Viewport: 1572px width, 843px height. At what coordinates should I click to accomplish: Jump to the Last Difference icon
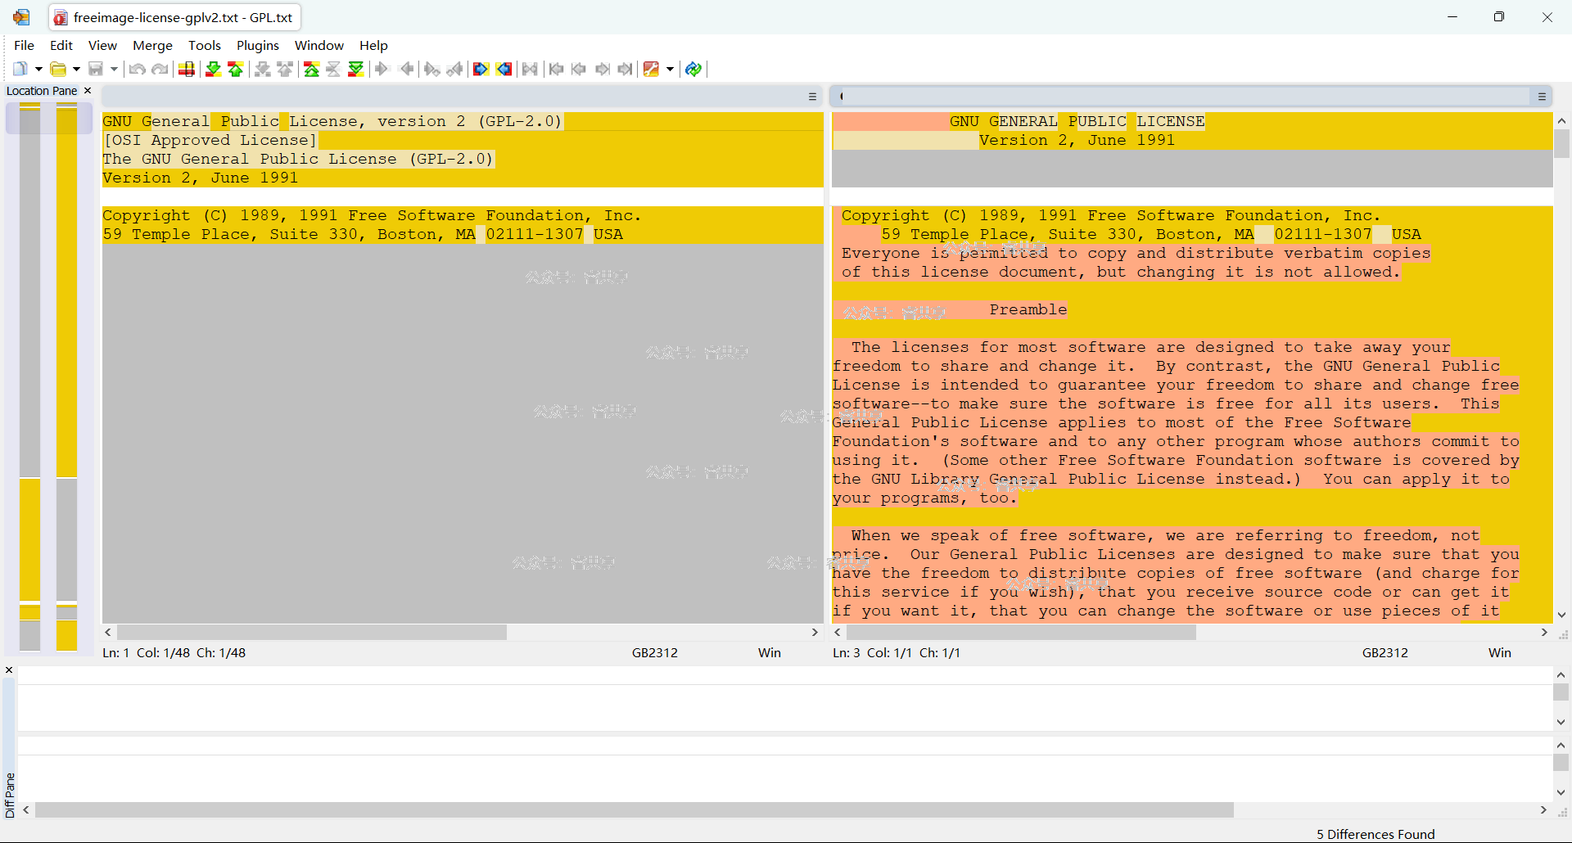(356, 69)
